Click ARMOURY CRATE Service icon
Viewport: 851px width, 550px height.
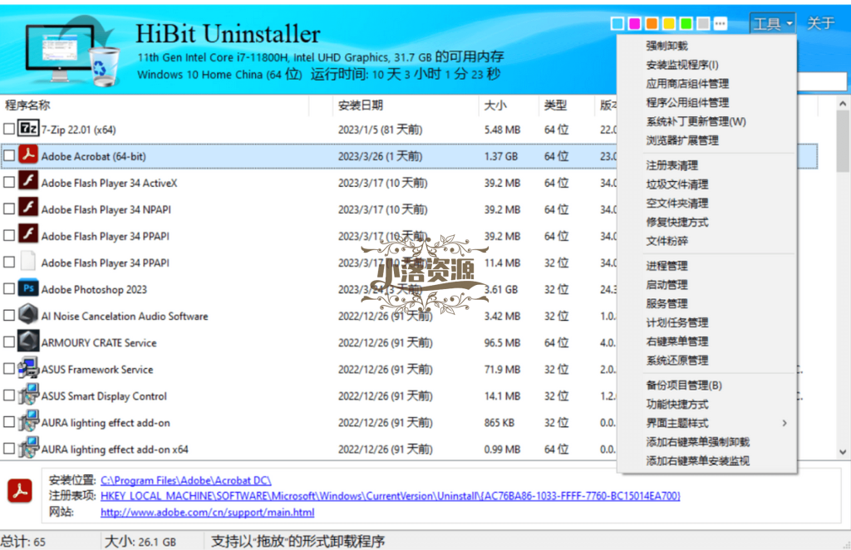click(x=28, y=341)
